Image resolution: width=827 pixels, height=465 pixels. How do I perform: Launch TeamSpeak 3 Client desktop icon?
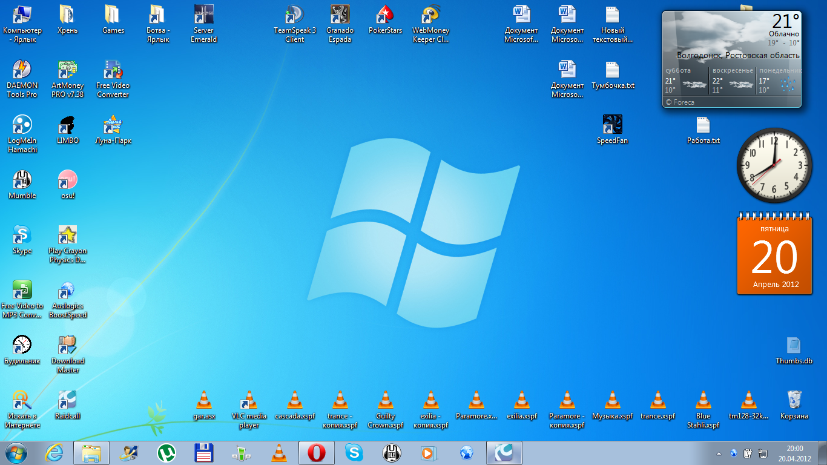[295, 24]
